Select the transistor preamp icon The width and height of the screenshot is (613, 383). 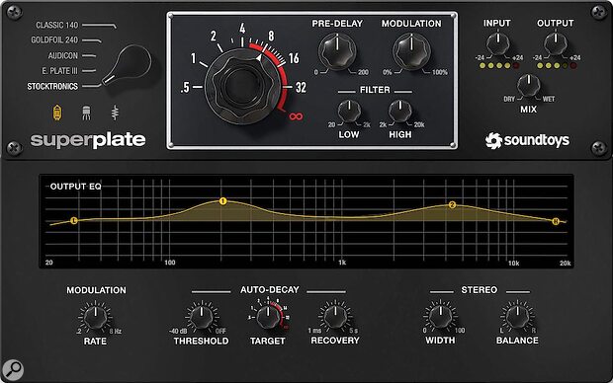coord(86,113)
